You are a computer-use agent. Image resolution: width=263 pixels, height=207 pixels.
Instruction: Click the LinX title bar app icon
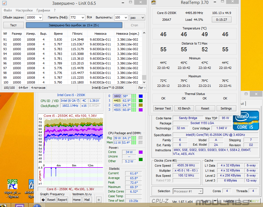tap(4, 3)
